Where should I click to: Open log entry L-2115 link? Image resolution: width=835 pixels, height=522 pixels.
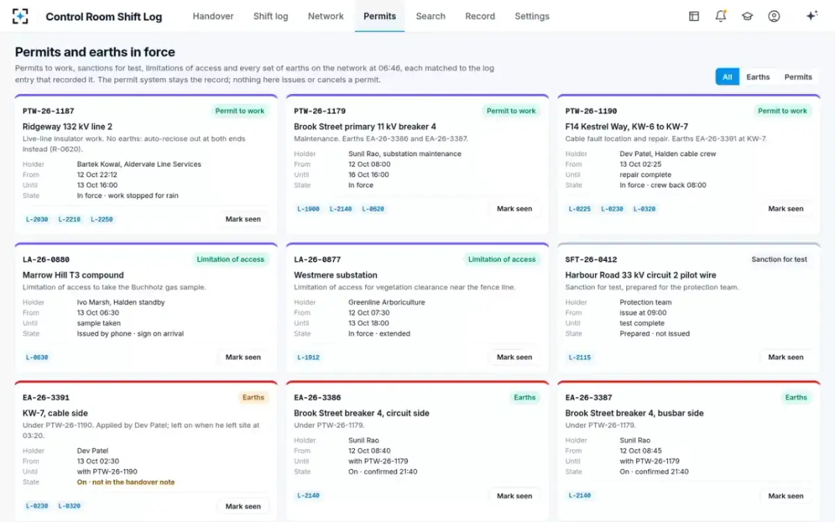point(580,357)
